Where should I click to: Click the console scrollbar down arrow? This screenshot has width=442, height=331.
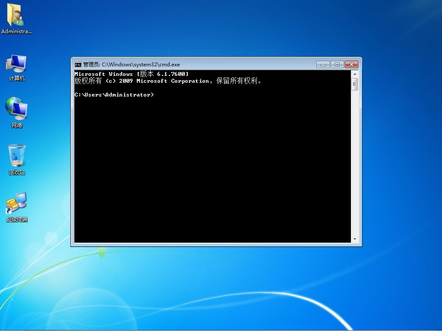tap(355, 239)
